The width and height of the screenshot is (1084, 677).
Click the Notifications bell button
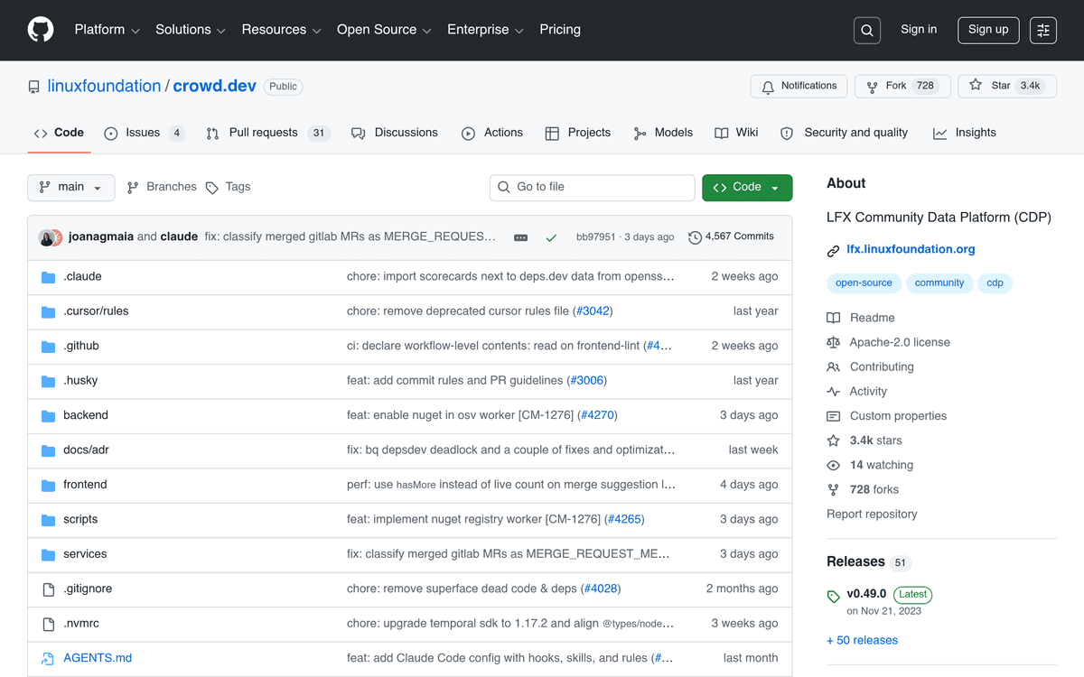799,86
